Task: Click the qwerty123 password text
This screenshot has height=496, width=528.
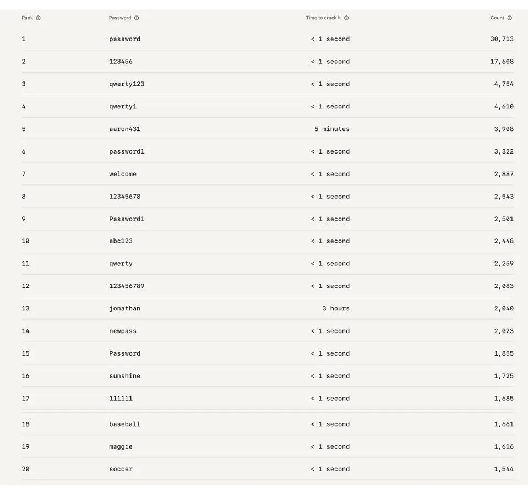Action: point(127,84)
